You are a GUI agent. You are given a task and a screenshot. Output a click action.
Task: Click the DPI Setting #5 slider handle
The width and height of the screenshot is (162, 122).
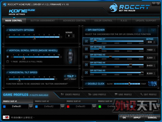point(142,73)
